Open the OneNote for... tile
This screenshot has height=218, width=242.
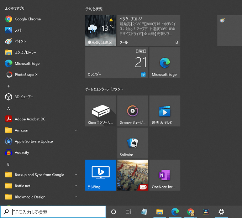click(x=165, y=175)
